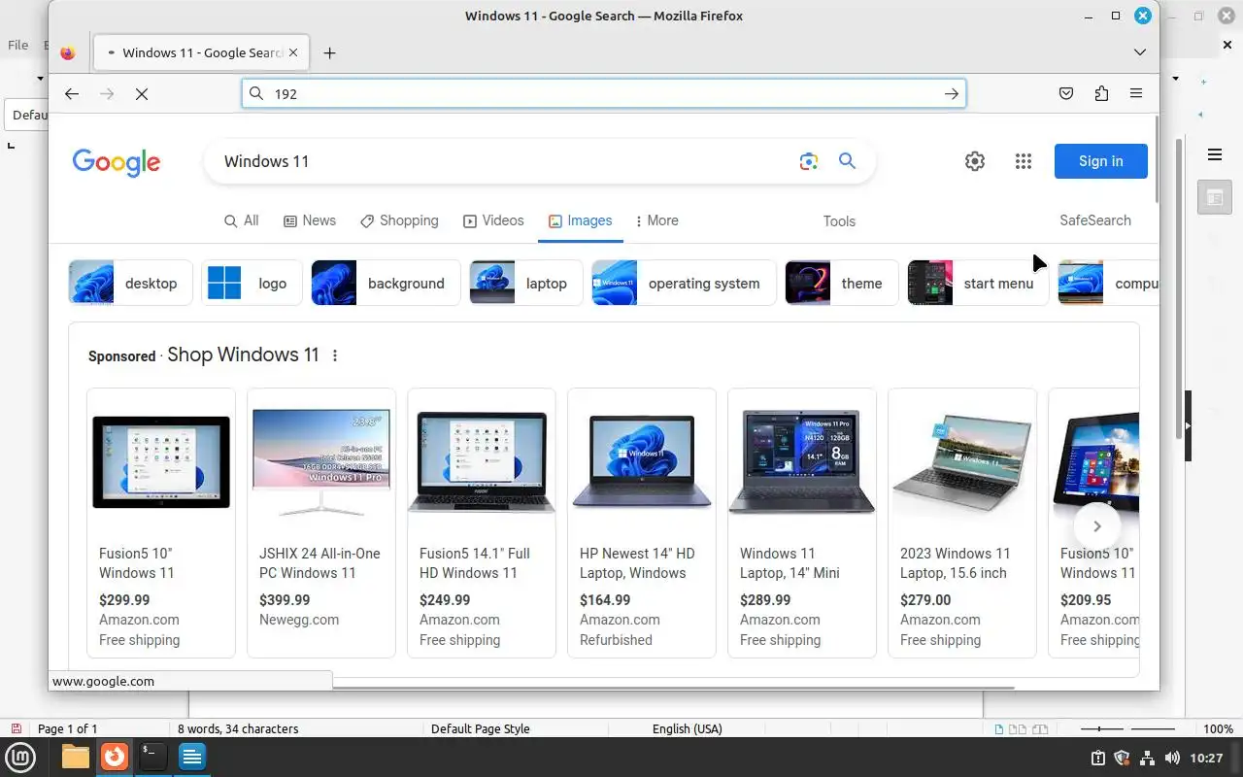This screenshot has height=777, width=1243.
Task: Filter images by the desktop chip
Action: 130,284
